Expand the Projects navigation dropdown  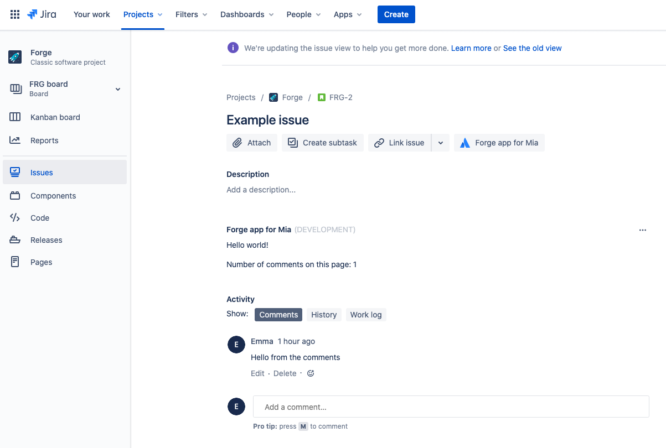click(143, 14)
